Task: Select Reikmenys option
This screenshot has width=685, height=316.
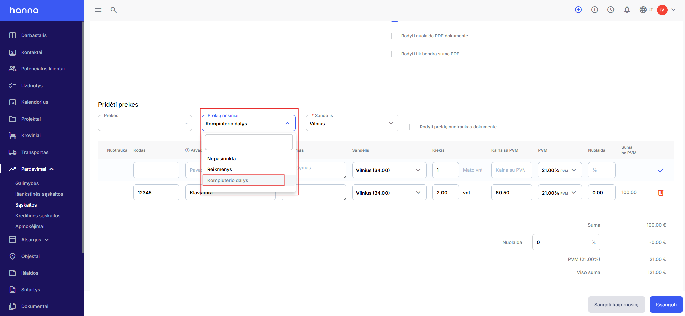Action: click(249, 169)
